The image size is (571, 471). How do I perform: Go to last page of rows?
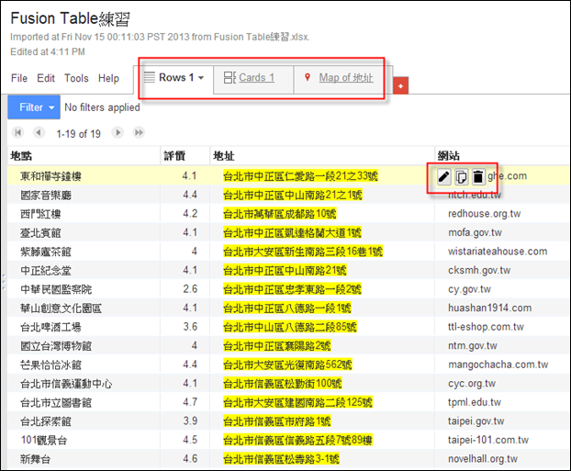[139, 132]
